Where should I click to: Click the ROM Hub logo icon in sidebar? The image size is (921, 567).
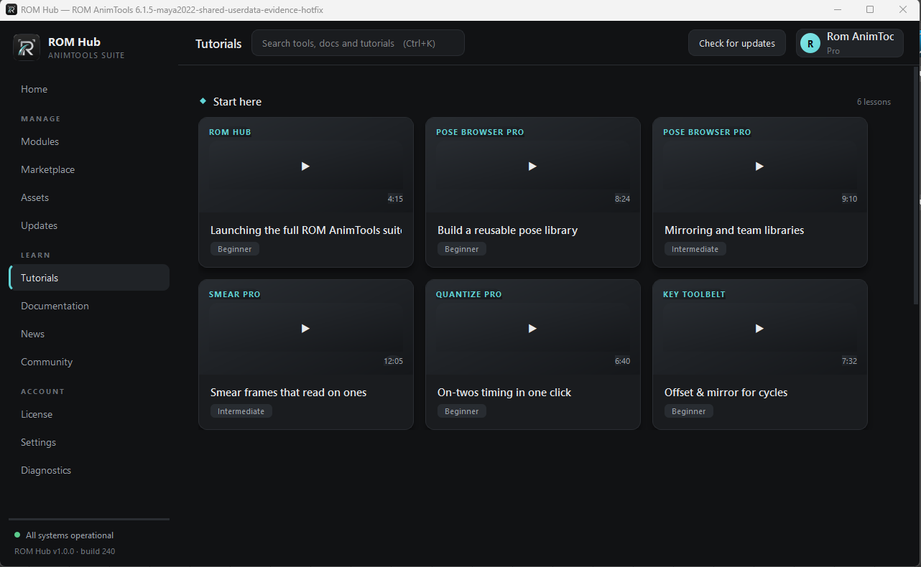coord(27,47)
